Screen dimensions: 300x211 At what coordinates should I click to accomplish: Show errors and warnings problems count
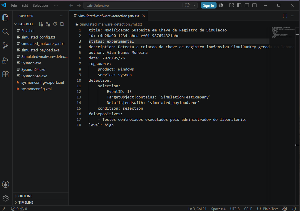coord(19,209)
